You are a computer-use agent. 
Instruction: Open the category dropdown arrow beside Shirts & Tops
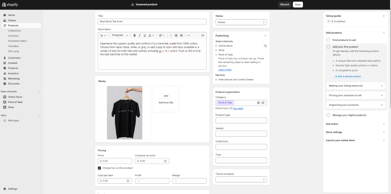coord(263,103)
